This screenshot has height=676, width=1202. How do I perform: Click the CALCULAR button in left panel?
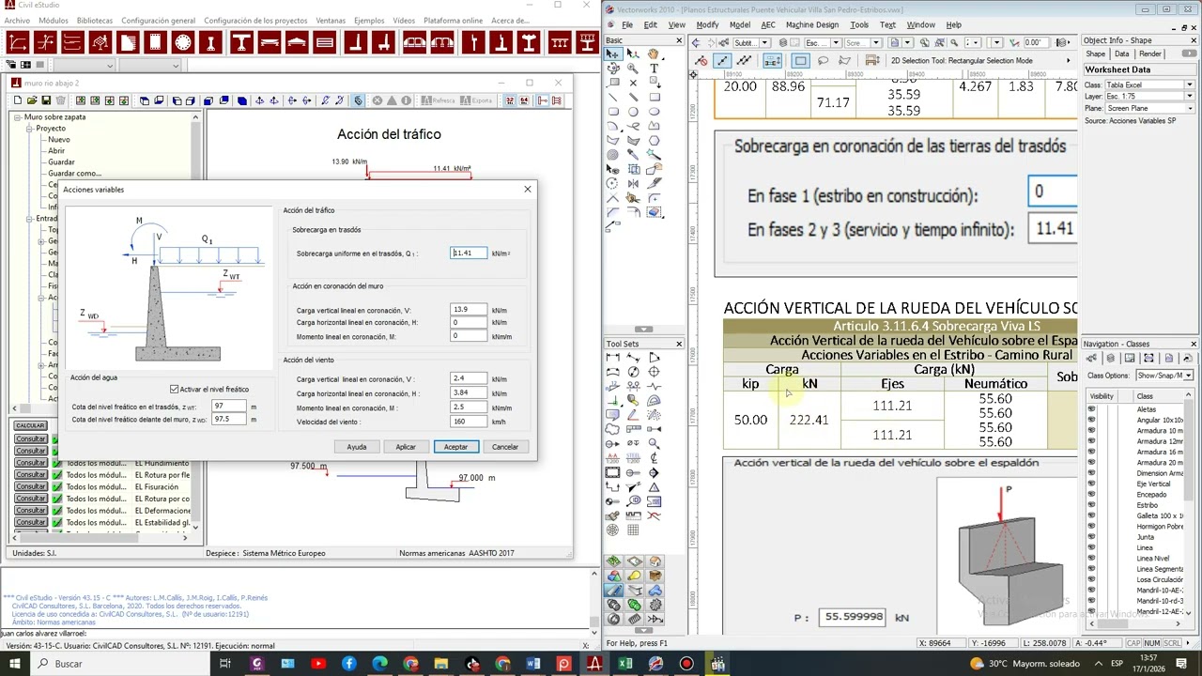click(31, 426)
